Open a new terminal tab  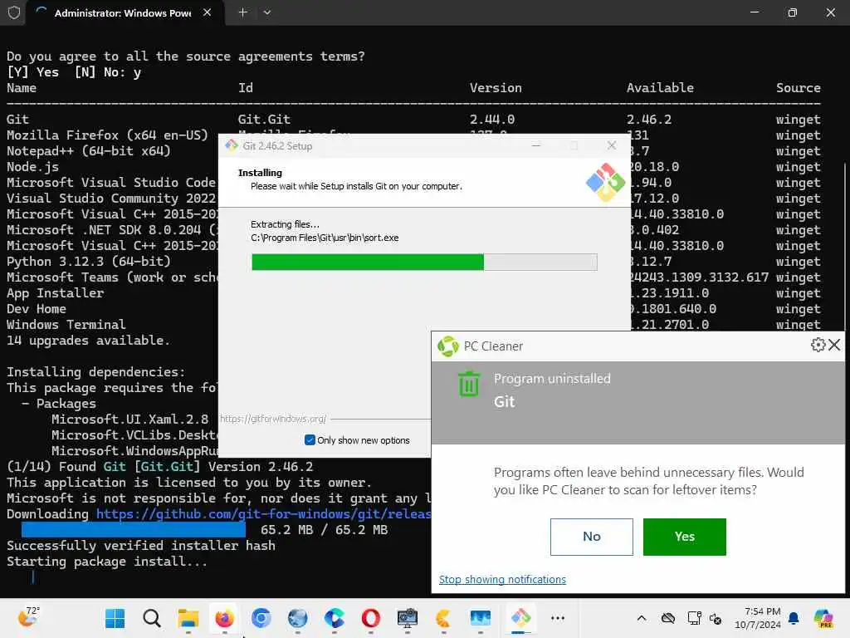[x=243, y=12]
